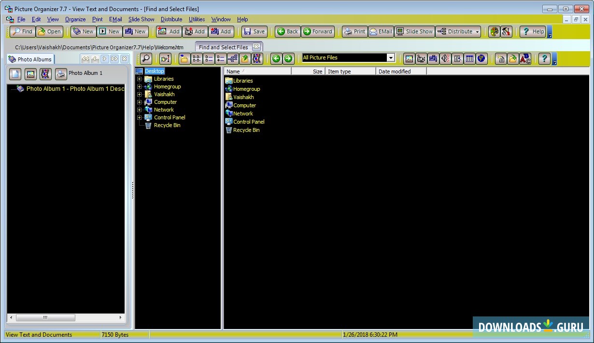
Task: Click the question mark icon in file toolbar
Action: (x=544, y=58)
